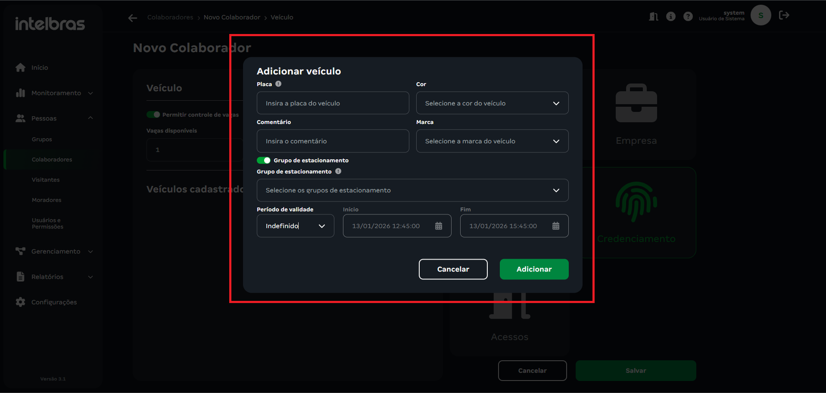Screen dimensions: 826x393
Task: Disable the Grupo de estacionamento toggle
Action: click(x=264, y=161)
